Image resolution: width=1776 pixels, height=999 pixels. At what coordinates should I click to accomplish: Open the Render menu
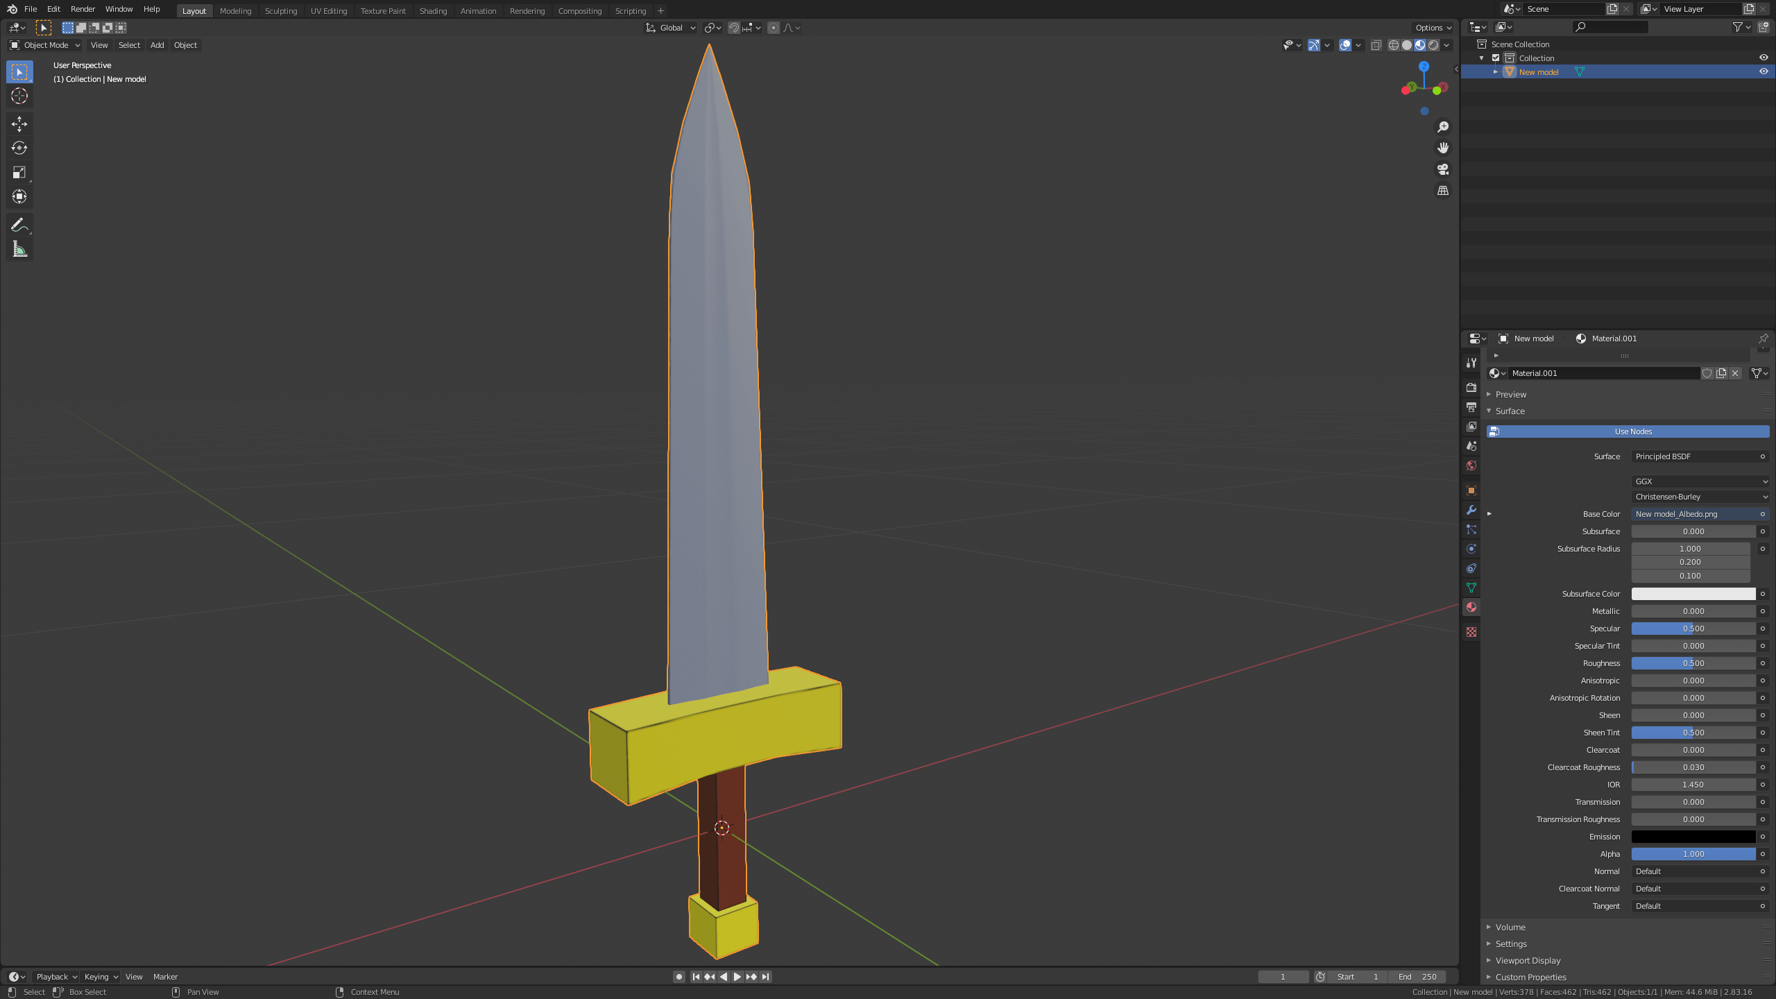coord(83,9)
